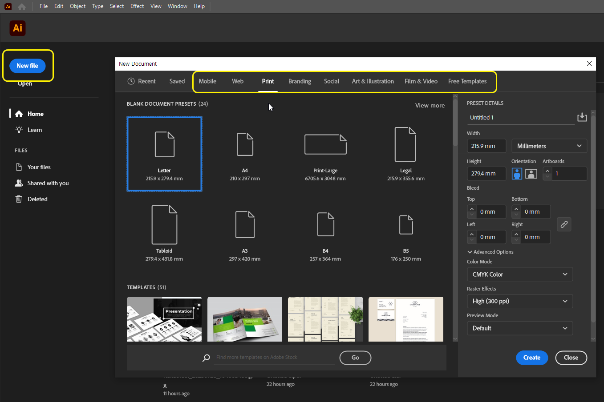The height and width of the screenshot is (402, 604).
Task: Collapse Advanced Options section
Action: coord(490,252)
